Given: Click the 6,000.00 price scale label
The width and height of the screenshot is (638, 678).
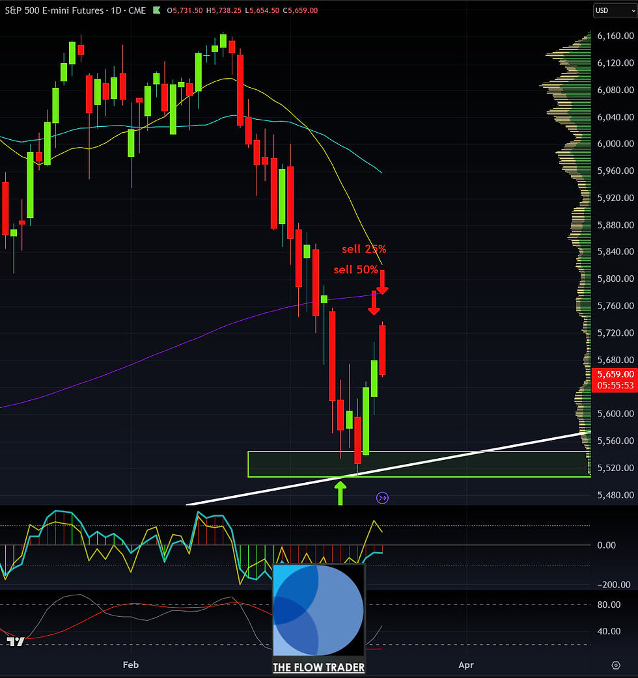Looking at the screenshot, I should [x=615, y=144].
